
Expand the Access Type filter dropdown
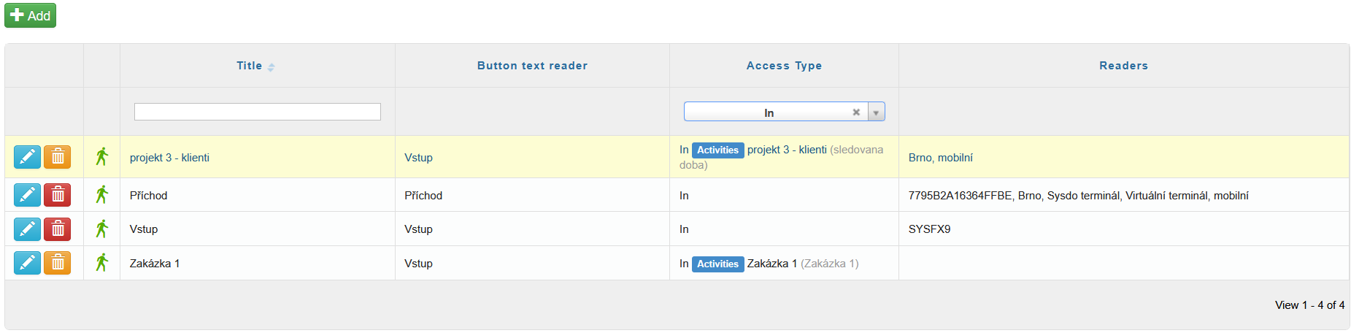click(876, 112)
